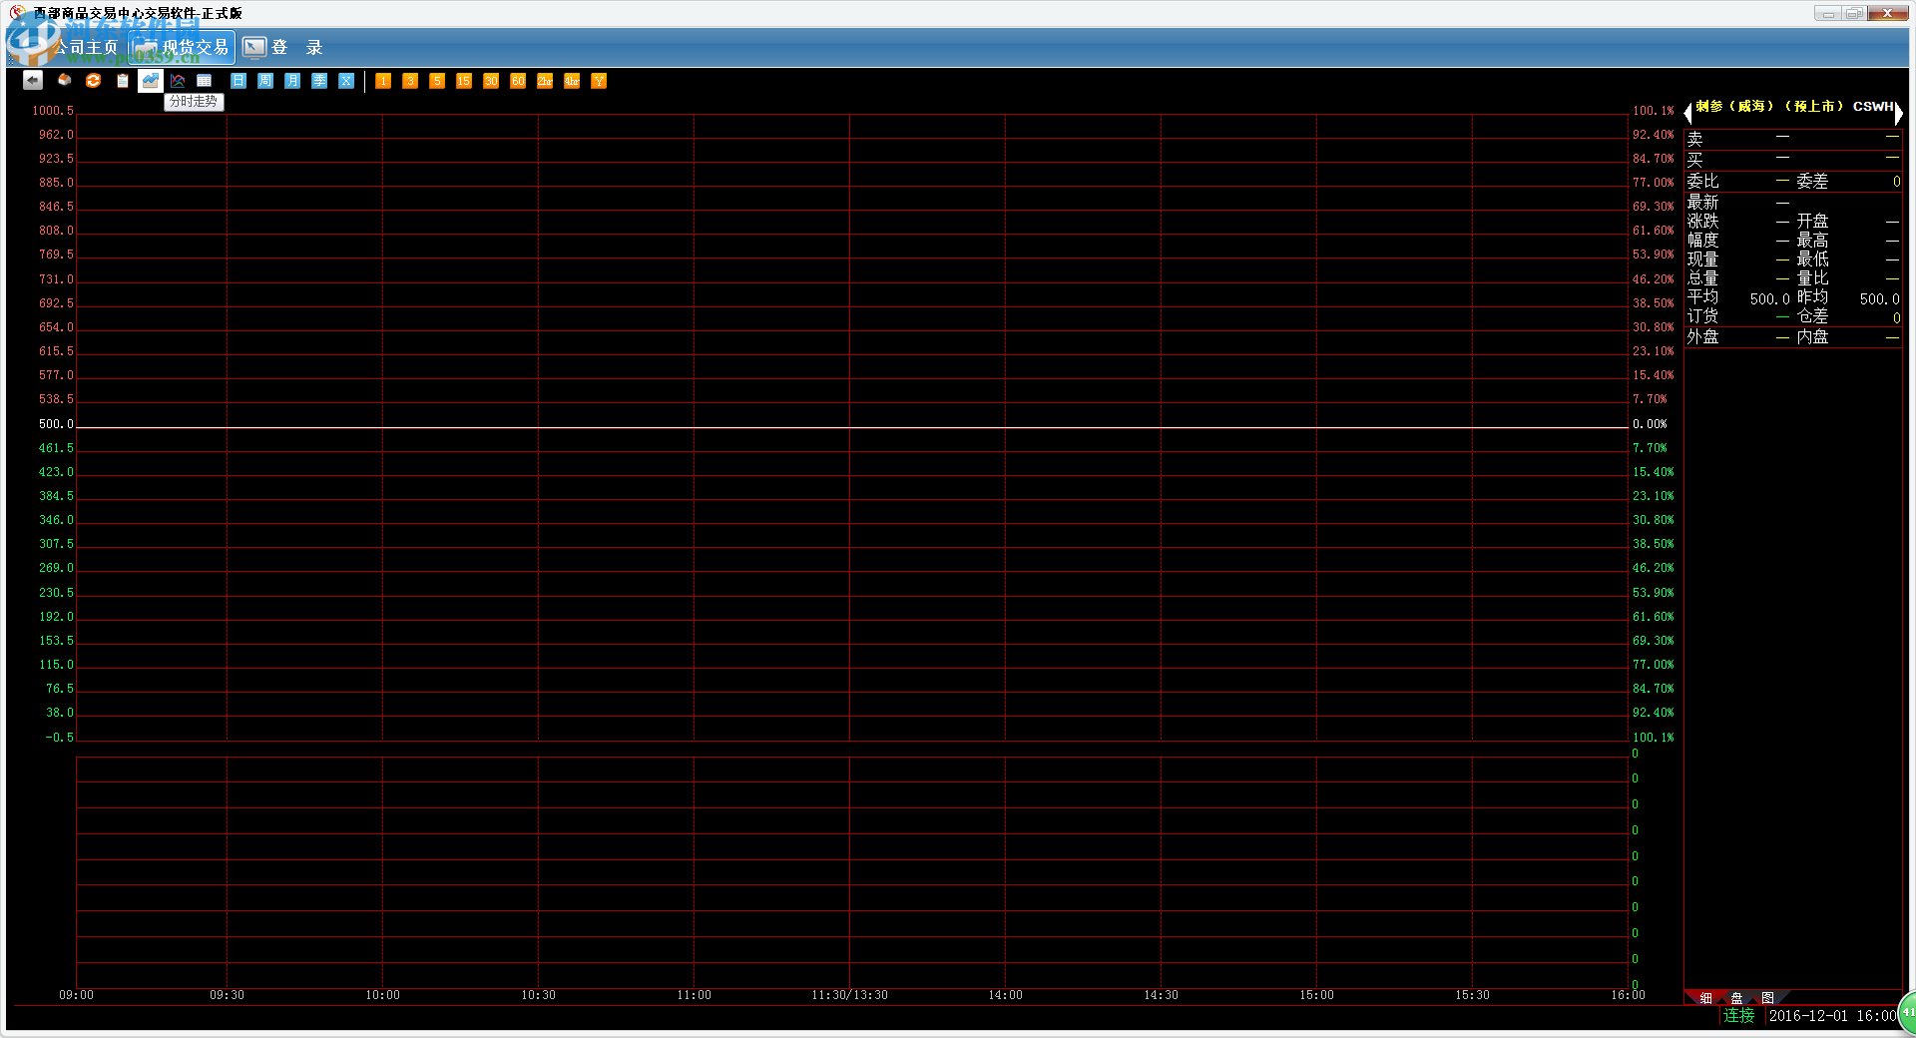Screen dimensions: 1916x1038
Task: Select the 5-minute chart button
Action: 437,81
